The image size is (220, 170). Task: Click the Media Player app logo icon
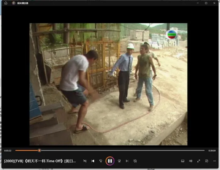point(14,3)
